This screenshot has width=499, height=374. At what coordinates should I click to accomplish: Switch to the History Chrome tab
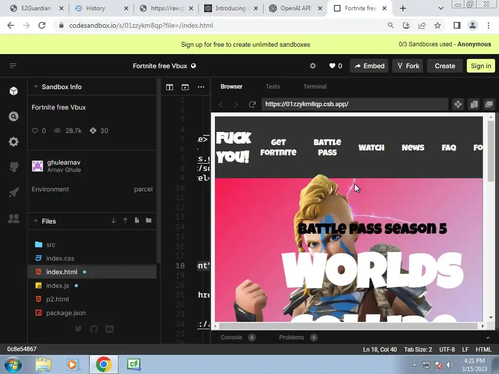pos(101,8)
